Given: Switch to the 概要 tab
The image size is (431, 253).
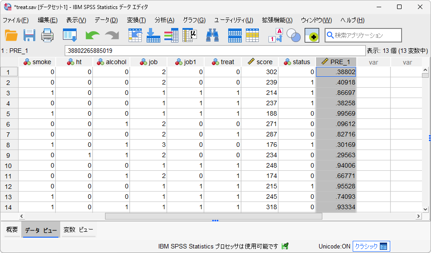Looking at the screenshot, I should (12, 230).
